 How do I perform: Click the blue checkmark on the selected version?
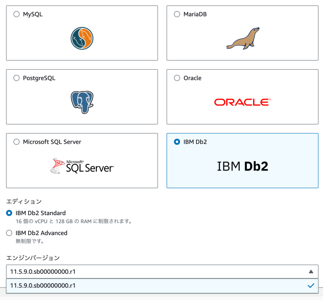coord(310,285)
